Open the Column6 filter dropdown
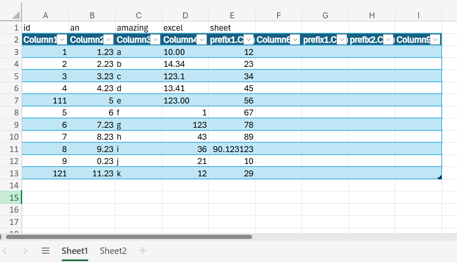Image resolution: width=457 pixels, height=262 pixels. pyautogui.click(x=295, y=39)
